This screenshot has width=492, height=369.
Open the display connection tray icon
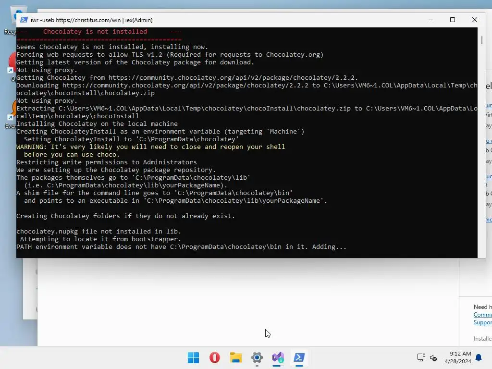tap(421, 357)
